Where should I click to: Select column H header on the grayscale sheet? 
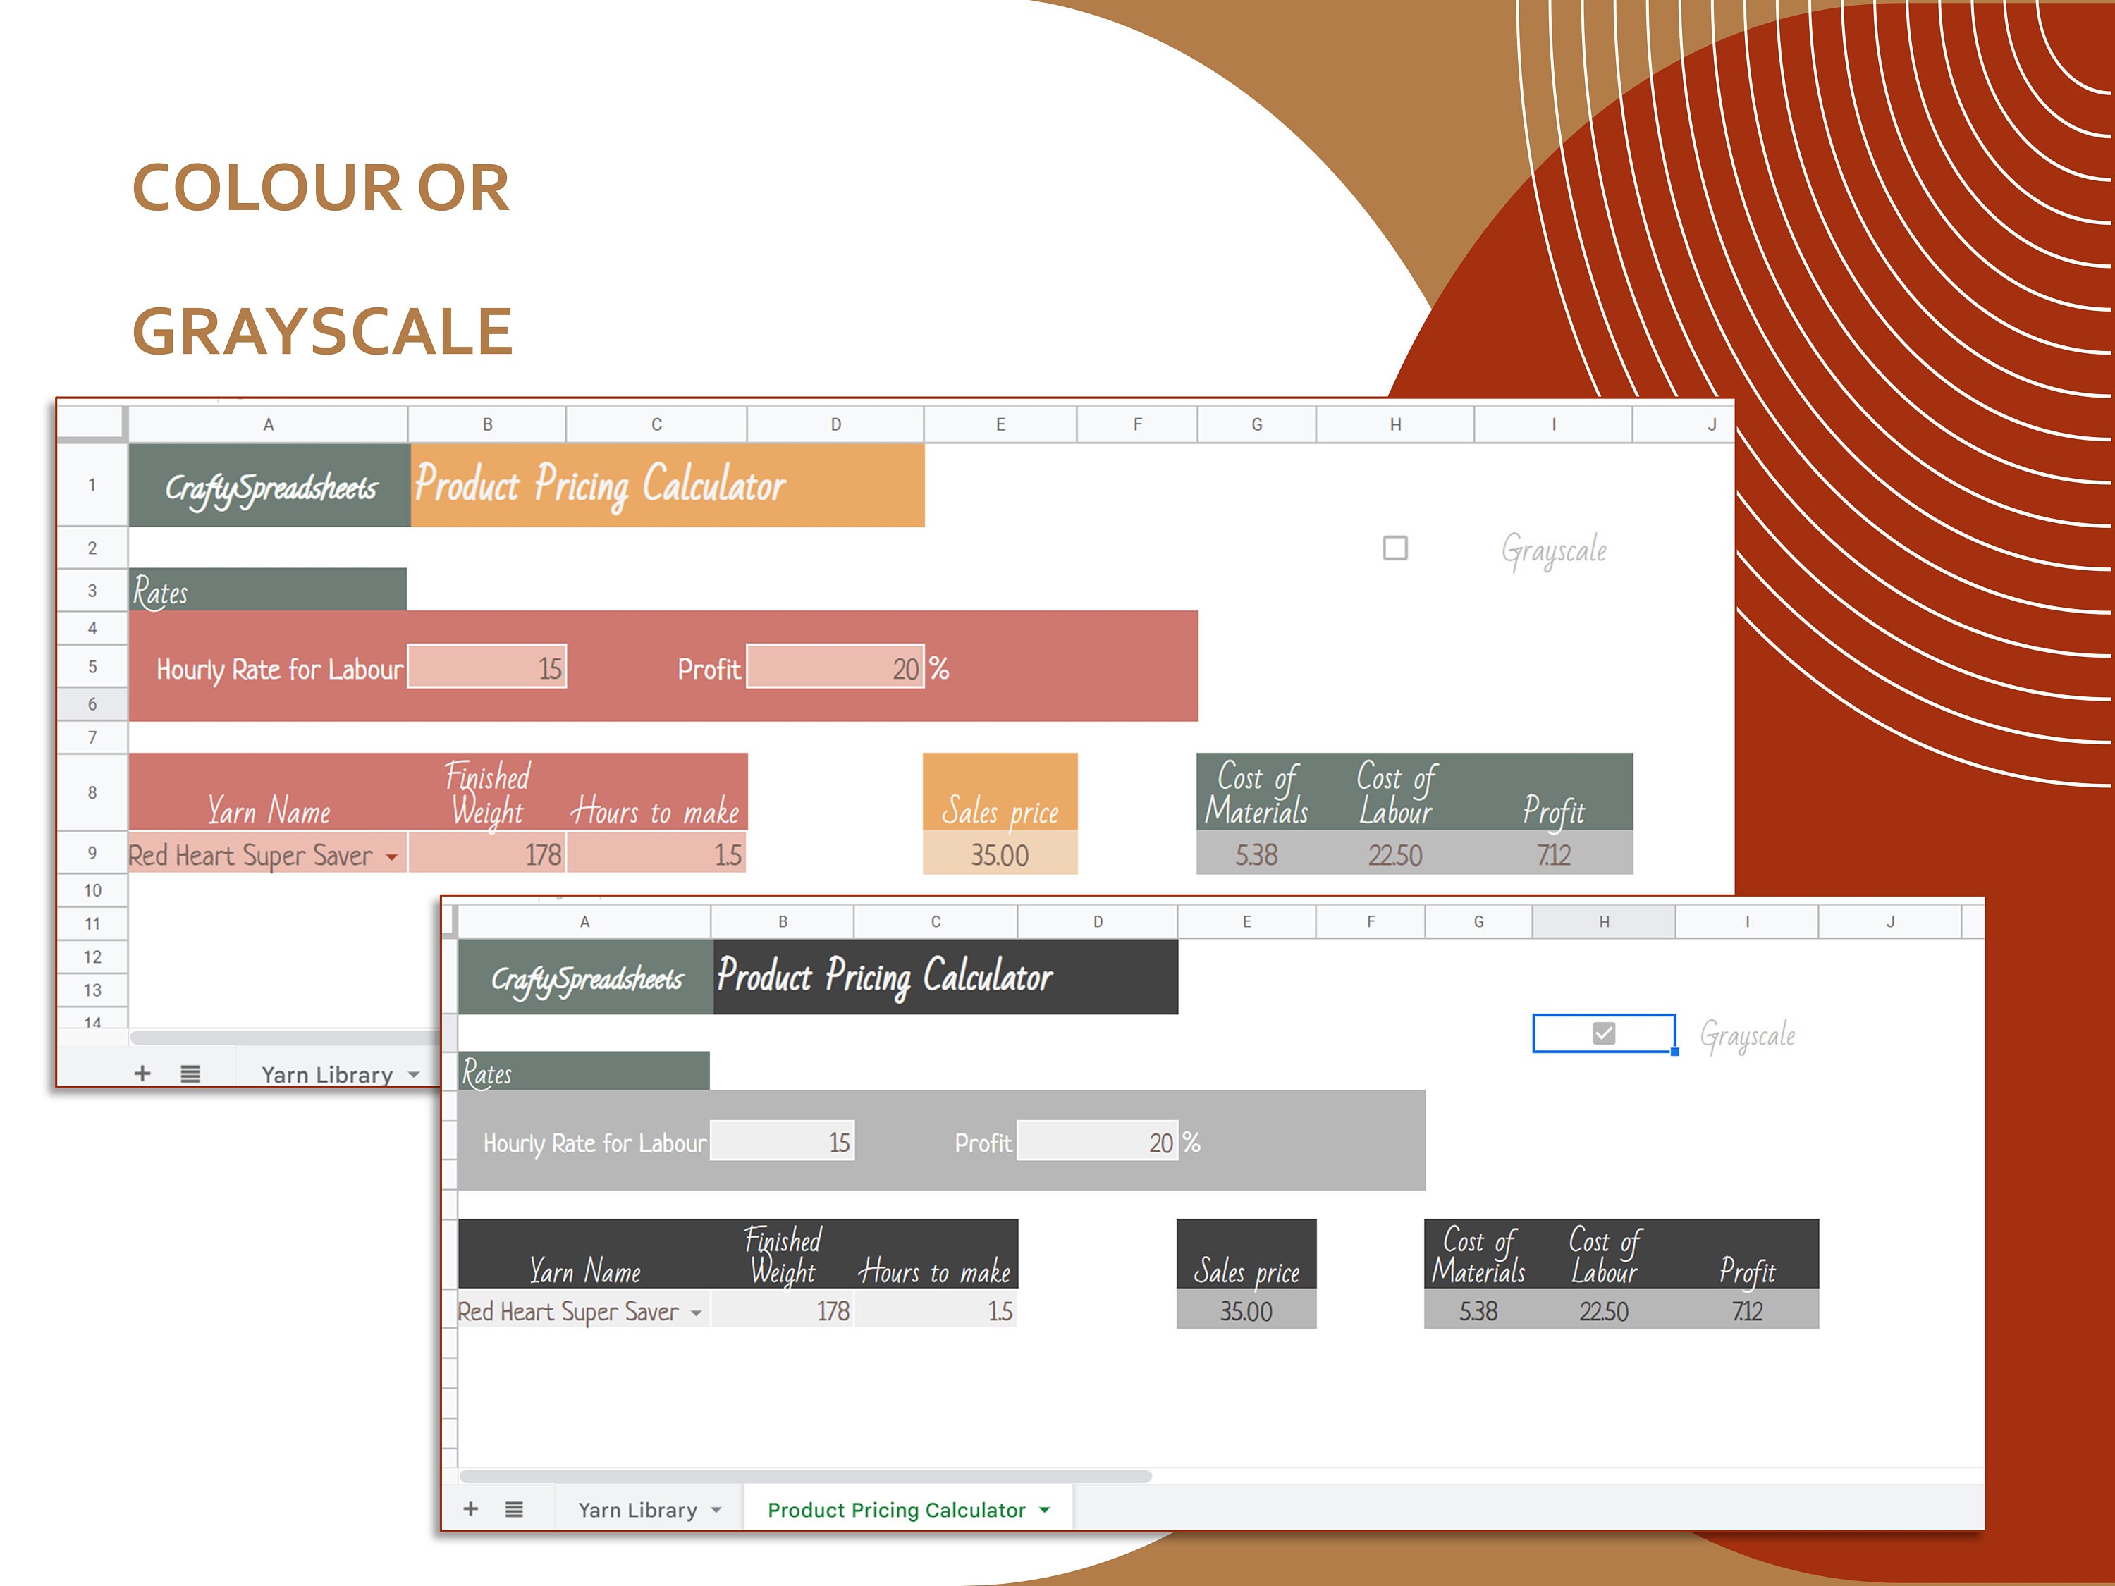pos(1603,921)
